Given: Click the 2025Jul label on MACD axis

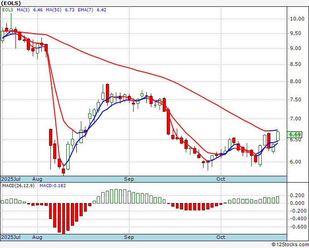Looking at the screenshot, I should click(11, 237).
